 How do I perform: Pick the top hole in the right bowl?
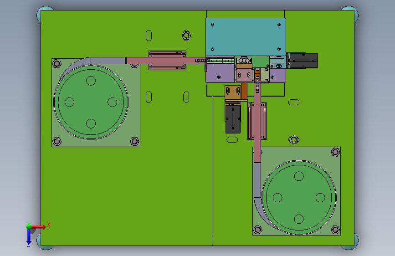(x=299, y=176)
